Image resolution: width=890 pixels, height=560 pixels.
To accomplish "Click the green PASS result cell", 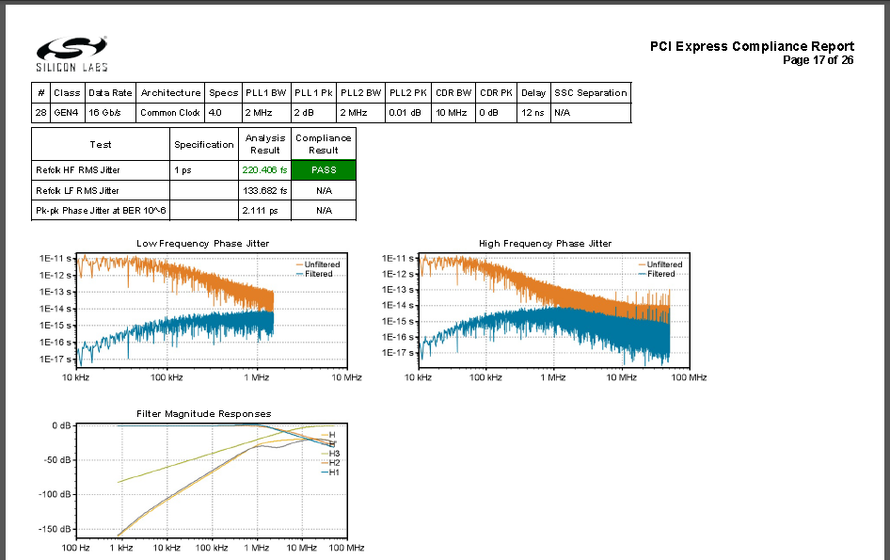I will [324, 170].
